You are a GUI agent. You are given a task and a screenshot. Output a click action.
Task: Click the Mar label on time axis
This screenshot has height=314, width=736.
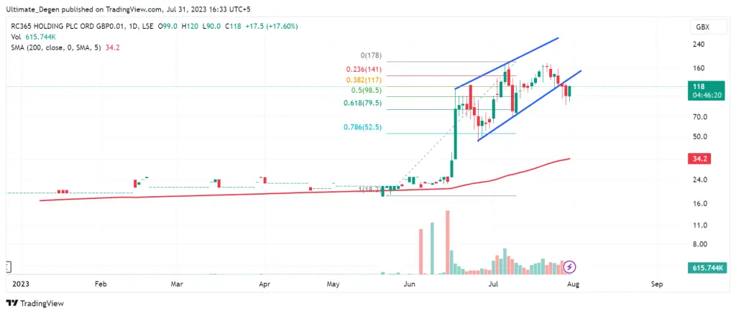[177, 284]
